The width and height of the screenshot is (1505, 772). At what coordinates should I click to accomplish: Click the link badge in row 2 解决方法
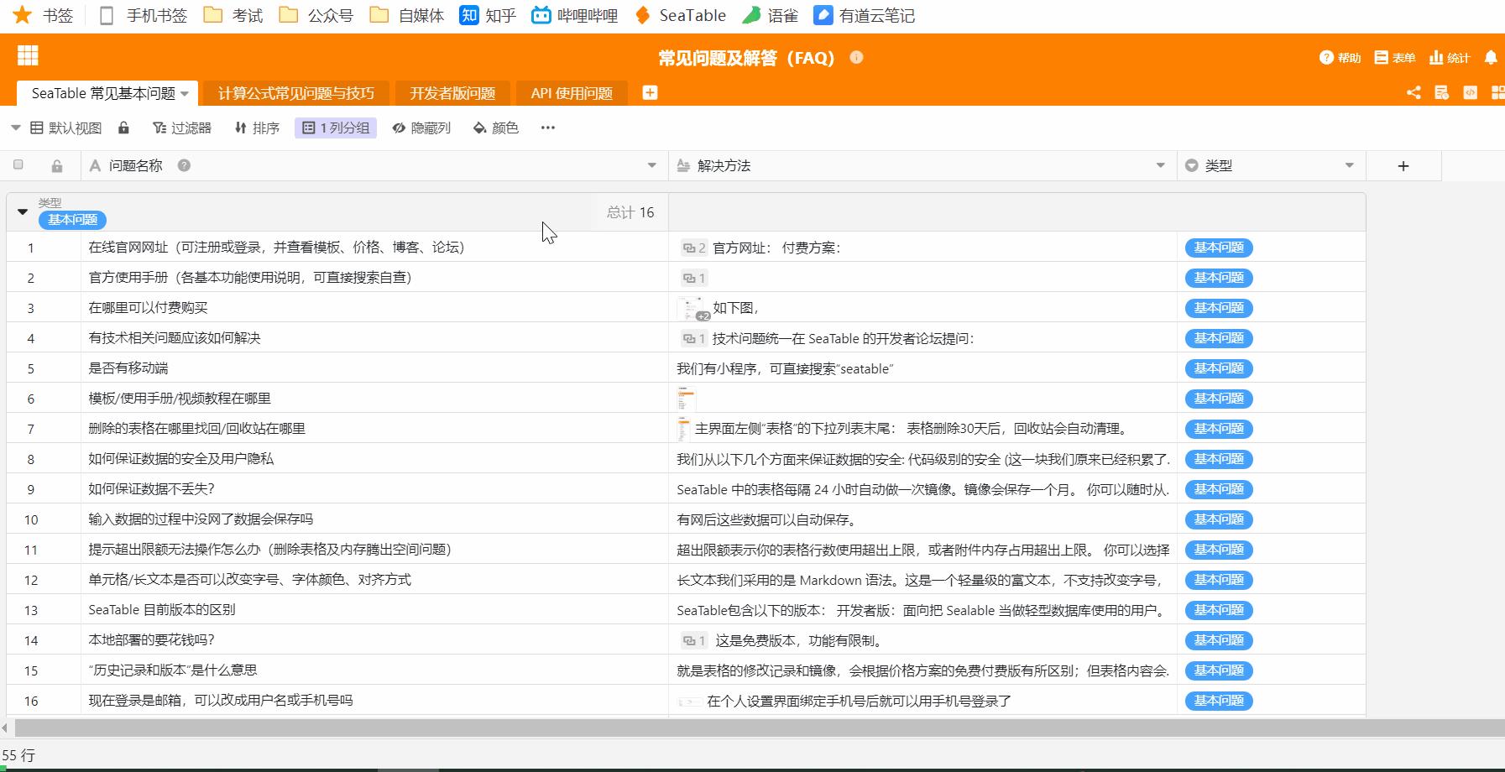[693, 278]
